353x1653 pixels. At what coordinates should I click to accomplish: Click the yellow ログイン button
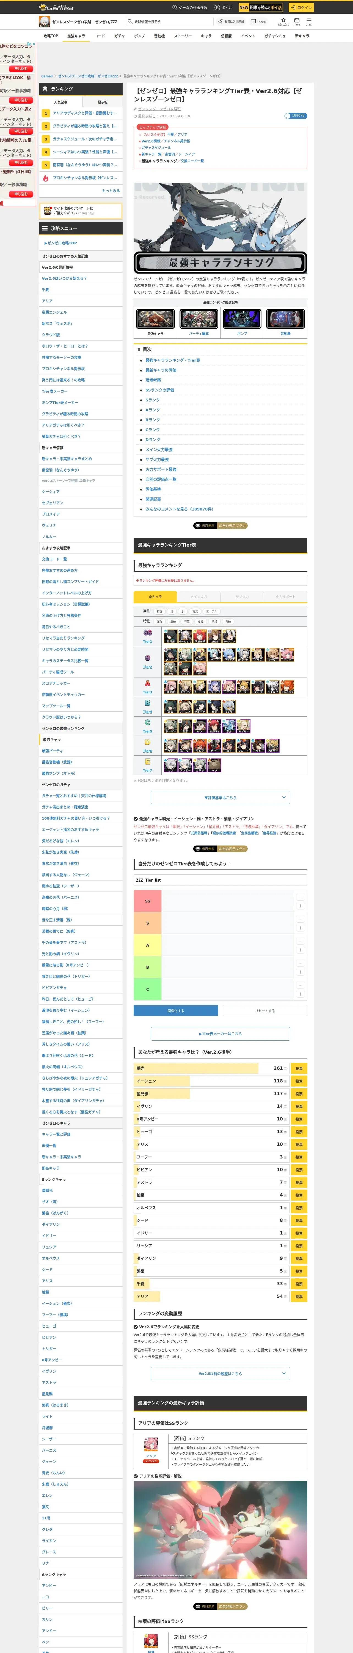(x=301, y=8)
